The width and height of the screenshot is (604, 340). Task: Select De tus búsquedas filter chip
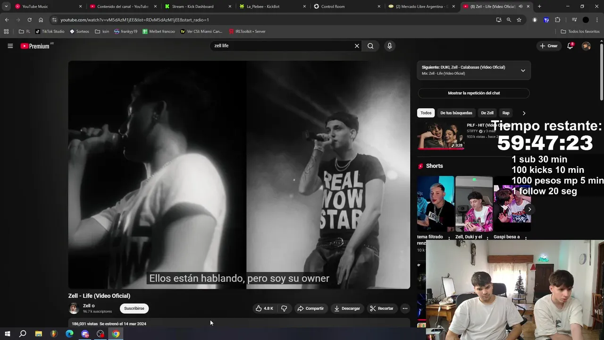[x=456, y=113]
